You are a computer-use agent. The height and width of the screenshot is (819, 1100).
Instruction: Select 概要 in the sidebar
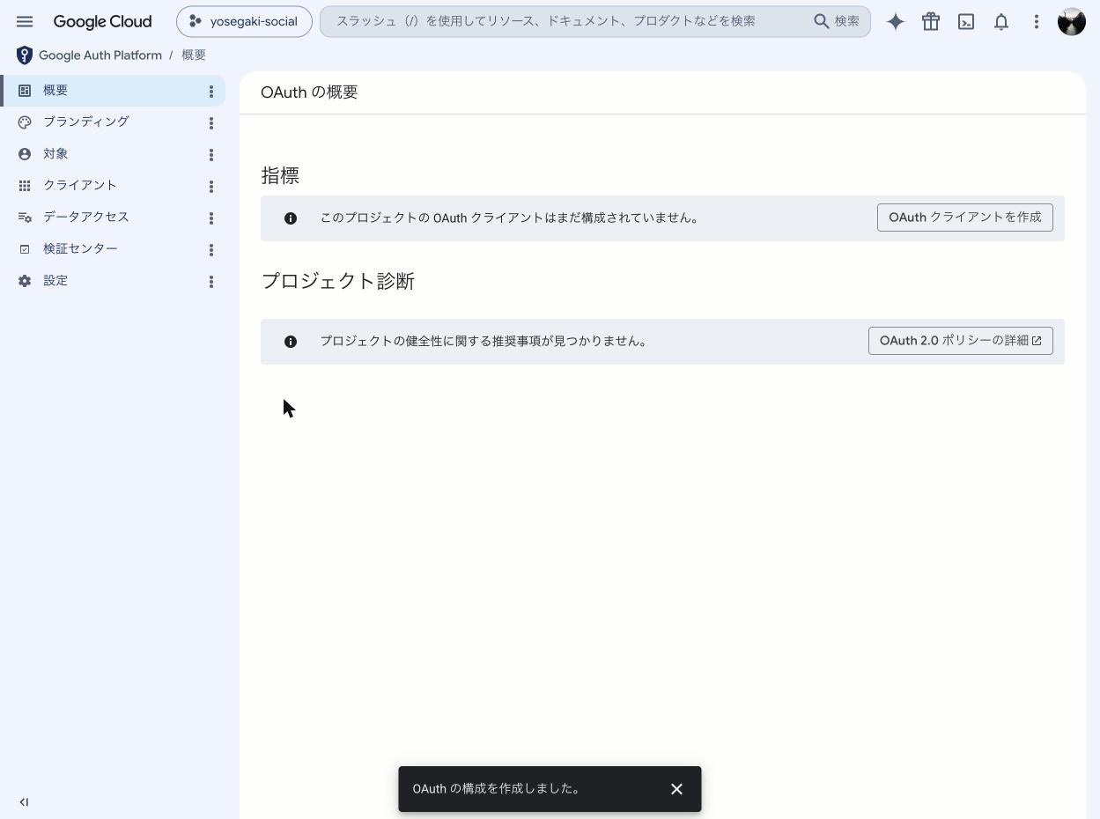click(113, 91)
